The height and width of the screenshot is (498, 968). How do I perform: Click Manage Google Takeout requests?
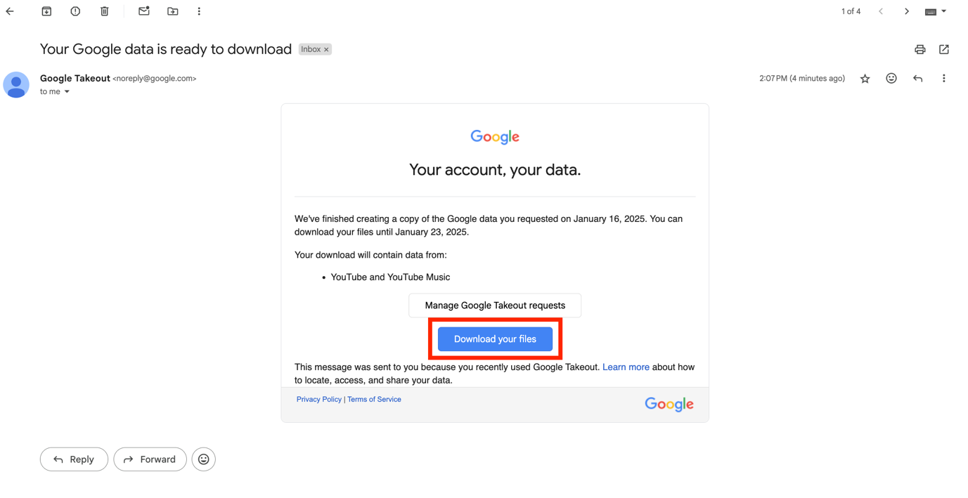pyautogui.click(x=495, y=306)
